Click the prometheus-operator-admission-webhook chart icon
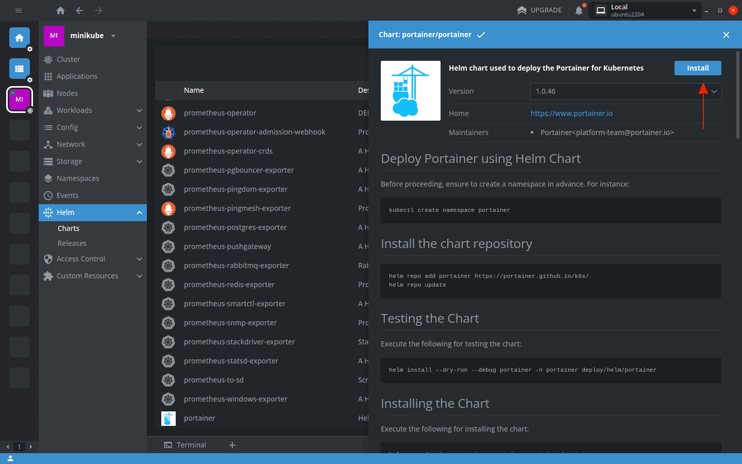 (x=168, y=132)
